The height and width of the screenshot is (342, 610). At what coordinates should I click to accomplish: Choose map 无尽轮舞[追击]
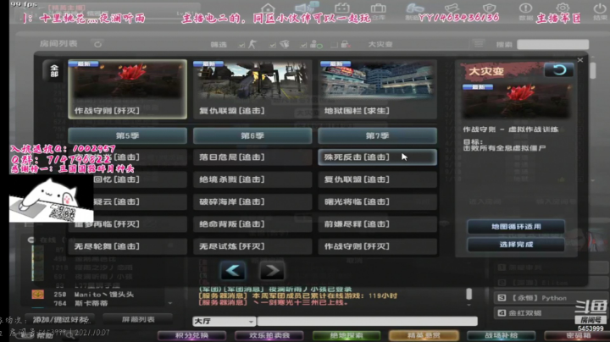pyautogui.click(x=128, y=246)
